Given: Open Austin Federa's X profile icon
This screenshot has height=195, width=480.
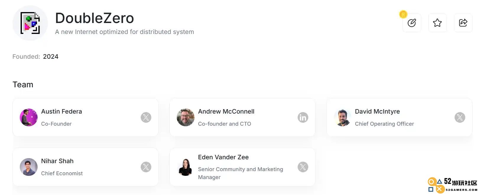Looking at the screenshot, I should point(146,117).
